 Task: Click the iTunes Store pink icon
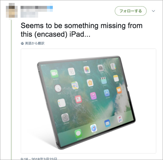(93, 96)
